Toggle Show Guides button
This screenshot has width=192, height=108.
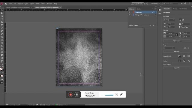[179, 61]
